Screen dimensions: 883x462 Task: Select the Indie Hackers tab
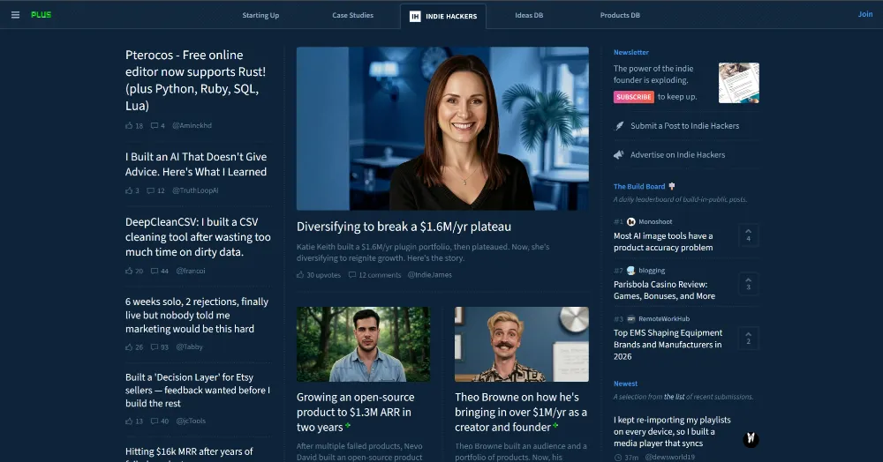click(443, 16)
